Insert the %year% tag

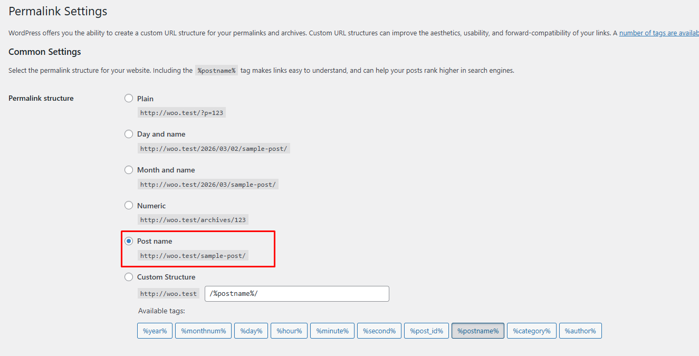click(155, 331)
